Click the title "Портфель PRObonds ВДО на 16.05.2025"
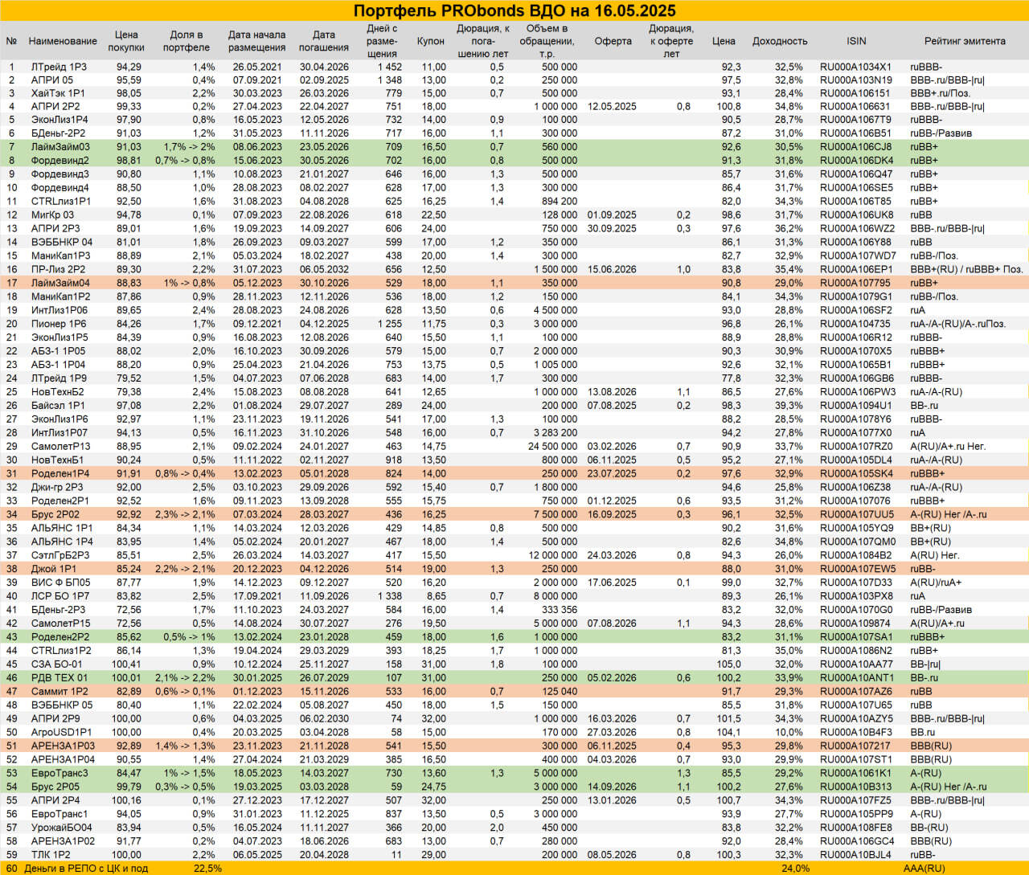Screen dimensions: 1029x875 point(514,10)
